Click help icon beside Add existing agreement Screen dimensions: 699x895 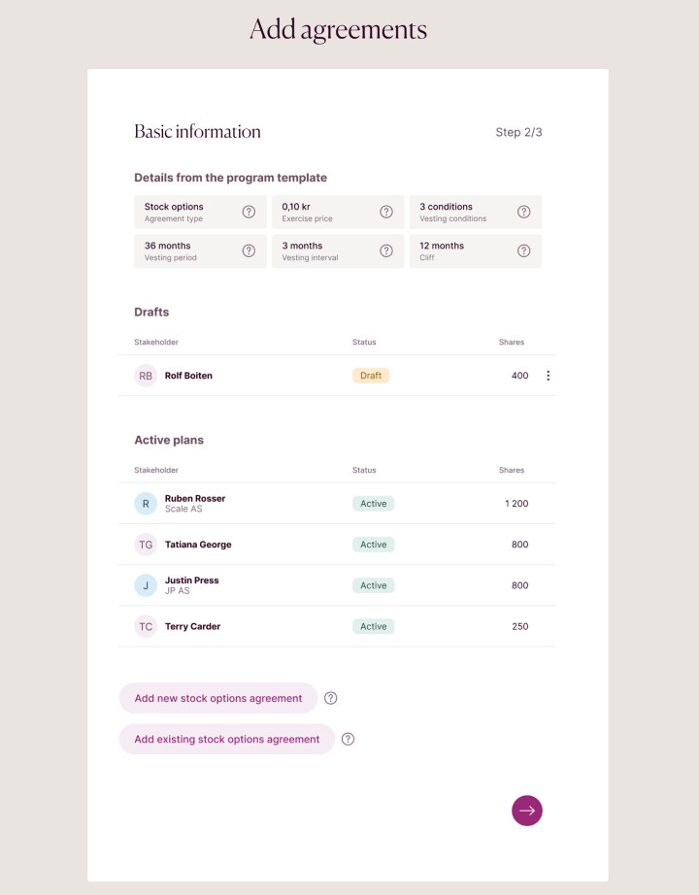click(349, 739)
